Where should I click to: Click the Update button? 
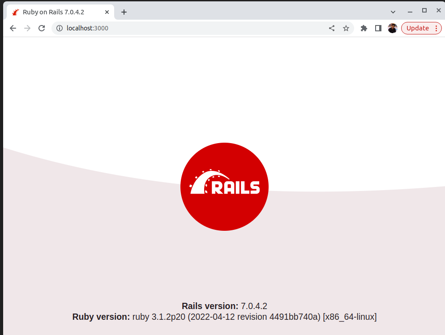(418, 28)
